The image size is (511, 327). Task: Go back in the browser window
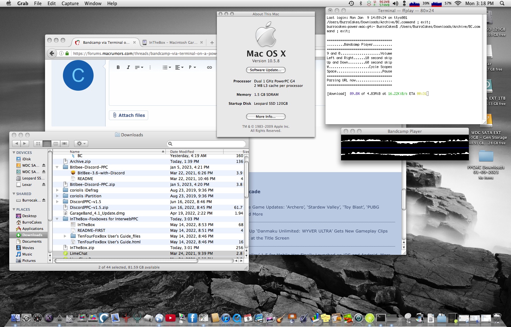[52, 53]
